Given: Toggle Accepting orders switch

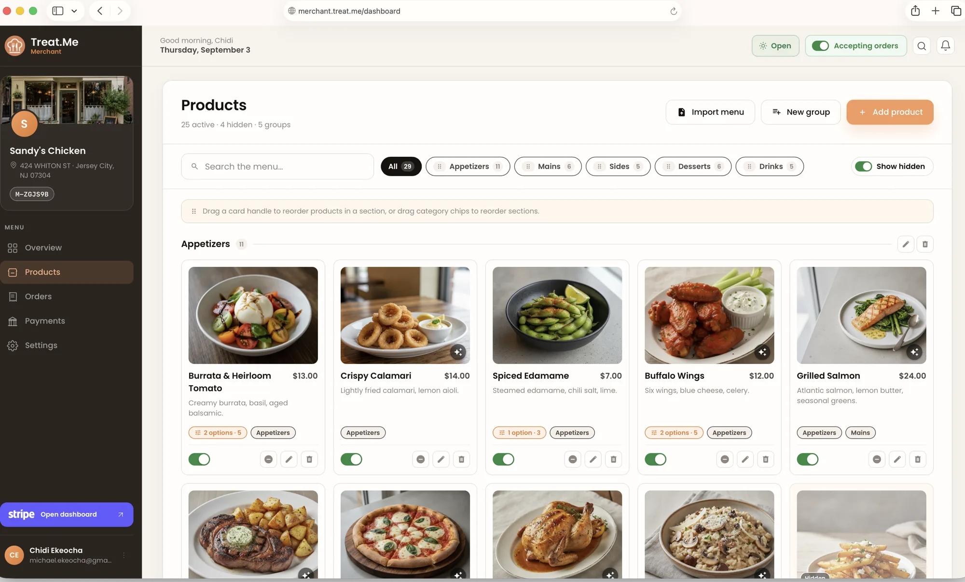Looking at the screenshot, I should click(x=820, y=46).
